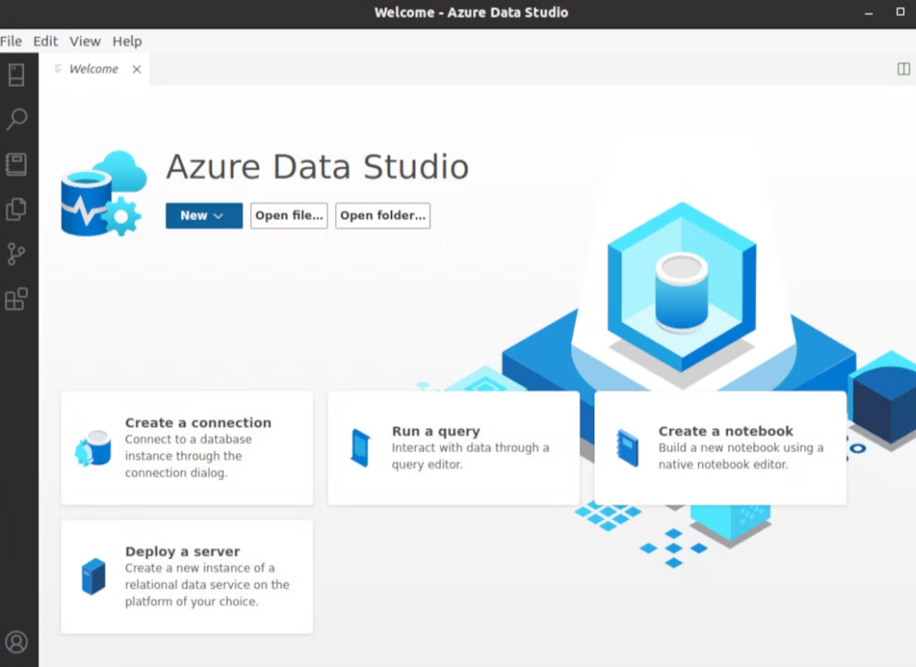Open the Accounts icon at sidebar bottom
Screen dimensions: 916x667
click(x=17, y=642)
